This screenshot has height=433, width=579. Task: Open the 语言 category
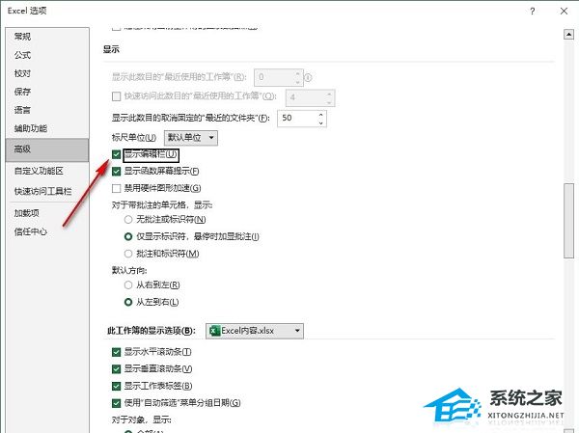click(22, 110)
